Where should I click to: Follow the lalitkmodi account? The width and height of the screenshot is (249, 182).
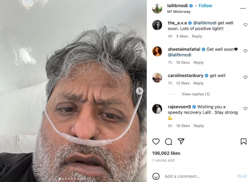205,6
